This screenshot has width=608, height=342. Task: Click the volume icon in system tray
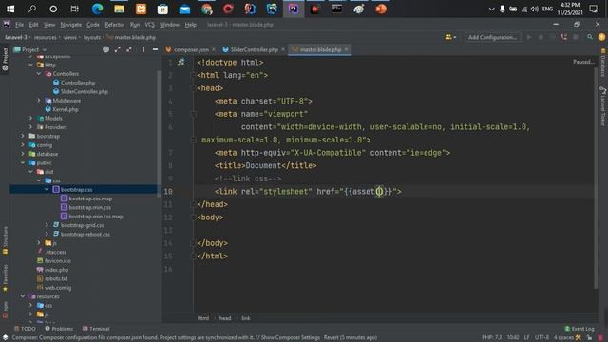(x=534, y=9)
